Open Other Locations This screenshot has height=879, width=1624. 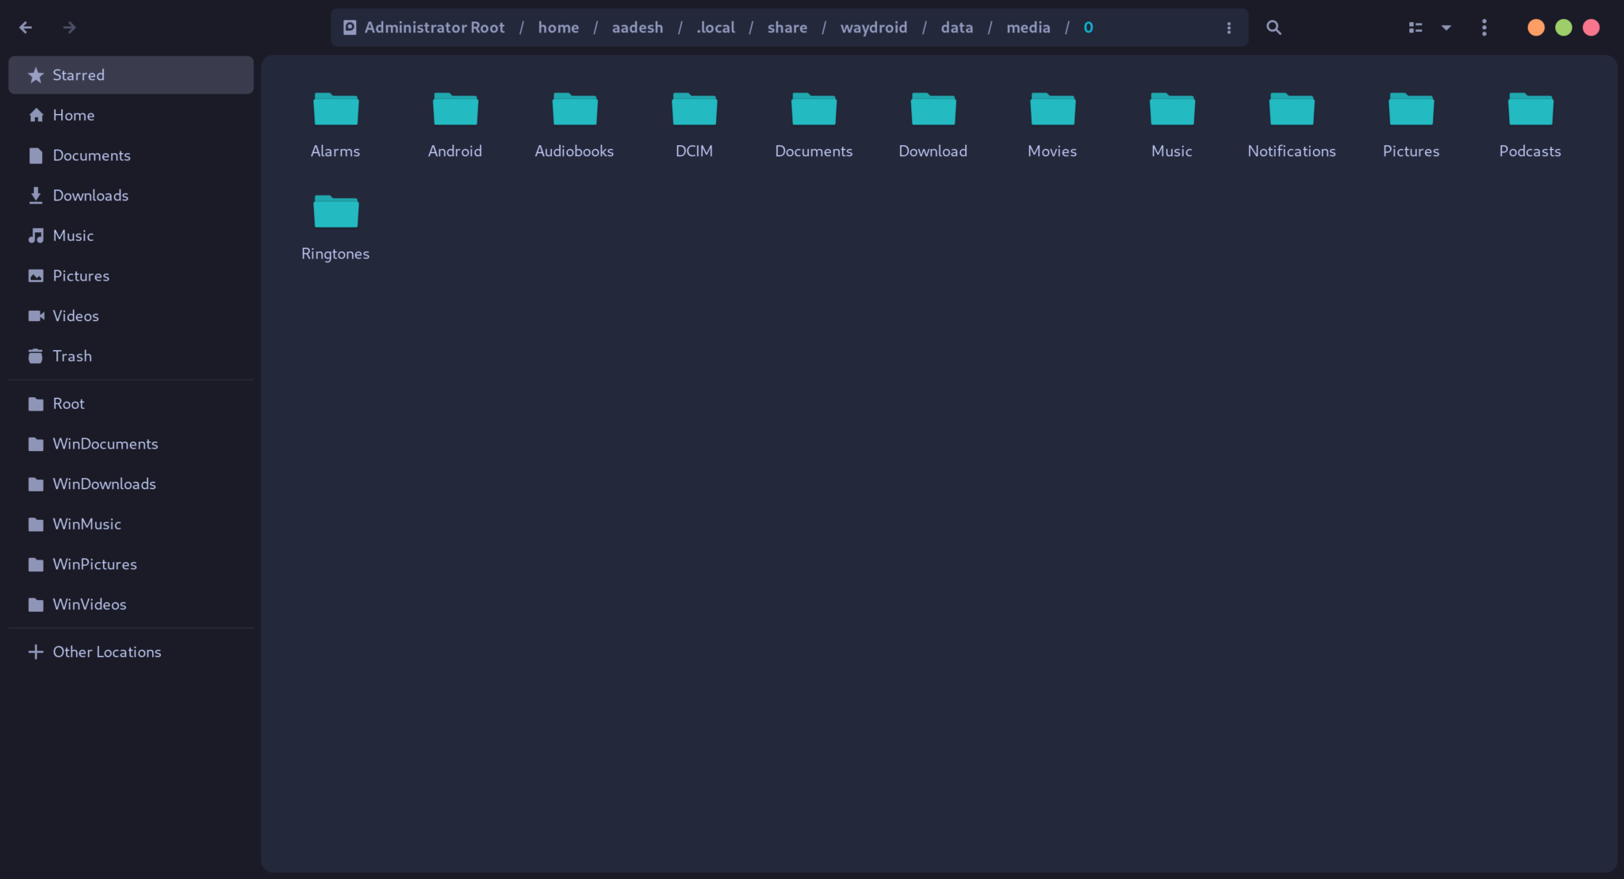[x=106, y=652]
